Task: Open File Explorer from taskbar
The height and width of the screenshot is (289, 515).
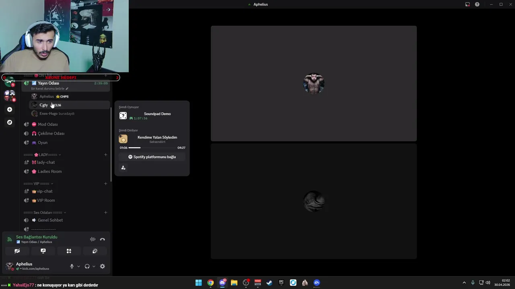Action: (234, 283)
